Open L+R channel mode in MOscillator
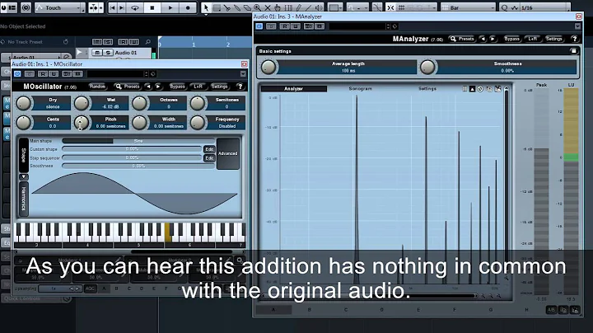This screenshot has height=333, width=593. click(x=198, y=87)
